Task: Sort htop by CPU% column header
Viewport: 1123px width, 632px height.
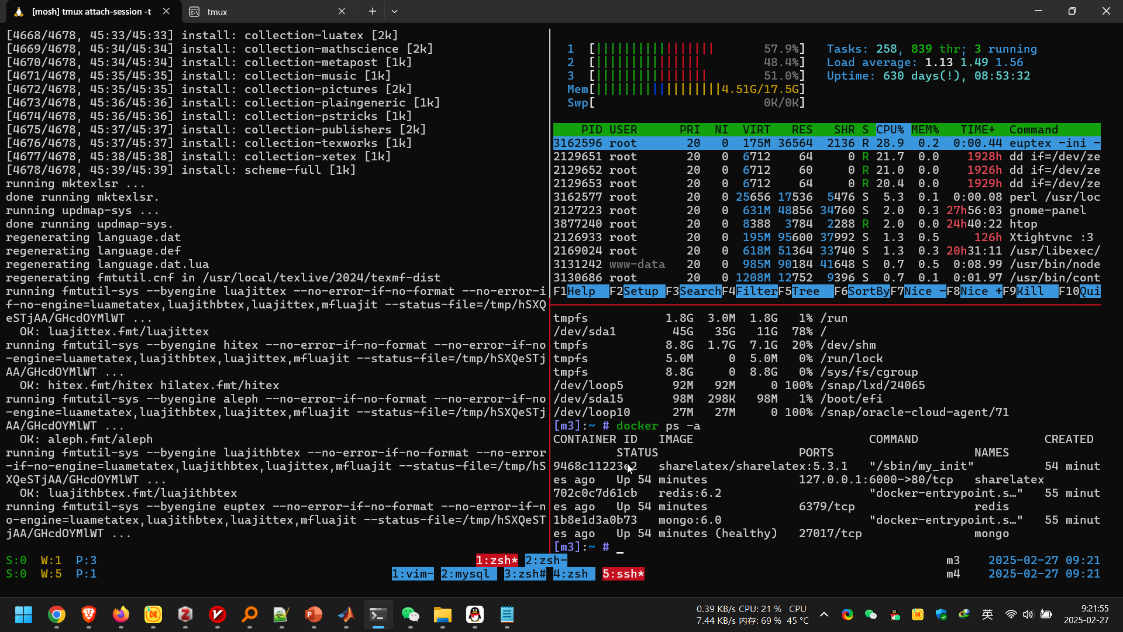Action: (x=890, y=130)
